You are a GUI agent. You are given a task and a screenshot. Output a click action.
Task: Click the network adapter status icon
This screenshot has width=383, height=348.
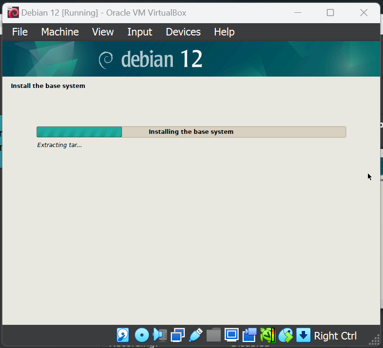[178, 335]
